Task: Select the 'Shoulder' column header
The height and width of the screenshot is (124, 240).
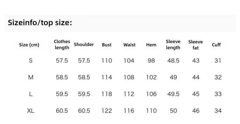Action: click(x=84, y=45)
